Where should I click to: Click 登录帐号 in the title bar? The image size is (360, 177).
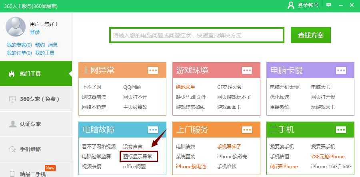pyautogui.click(x=308, y=5)
